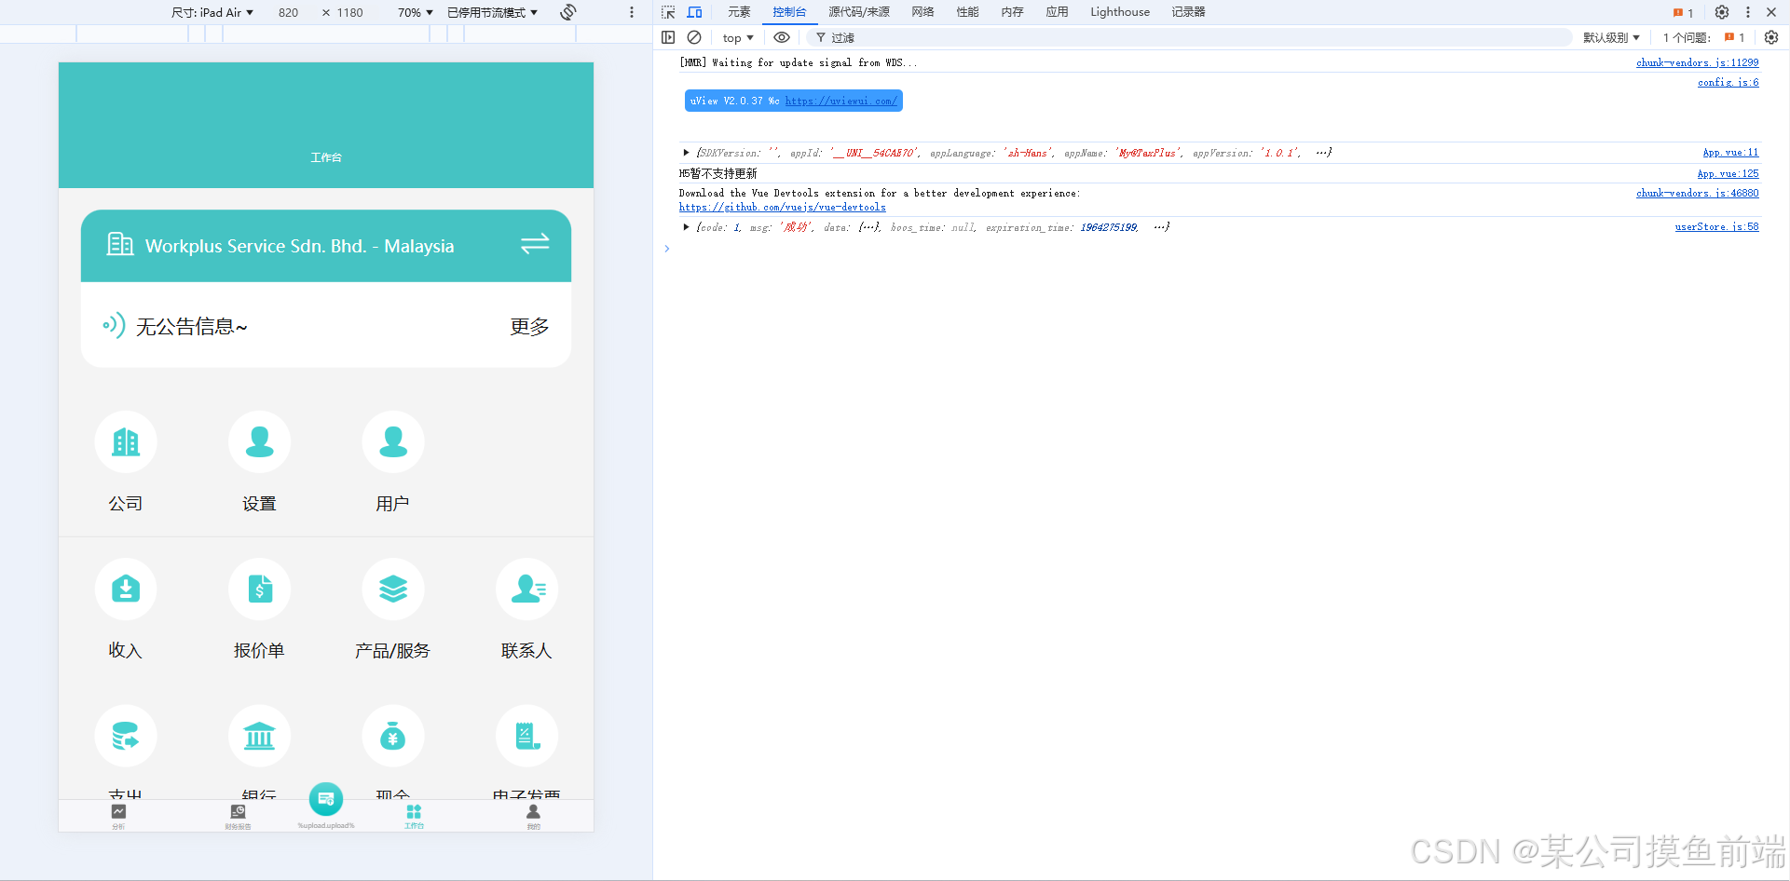Open the 默认级别 log level dropdown
Screen dimensions: 1790x881
pyautogui.click(x=1611, y=37)
